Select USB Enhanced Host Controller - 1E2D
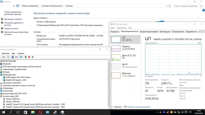The image size is (205, 115). (x=35, y=104)
